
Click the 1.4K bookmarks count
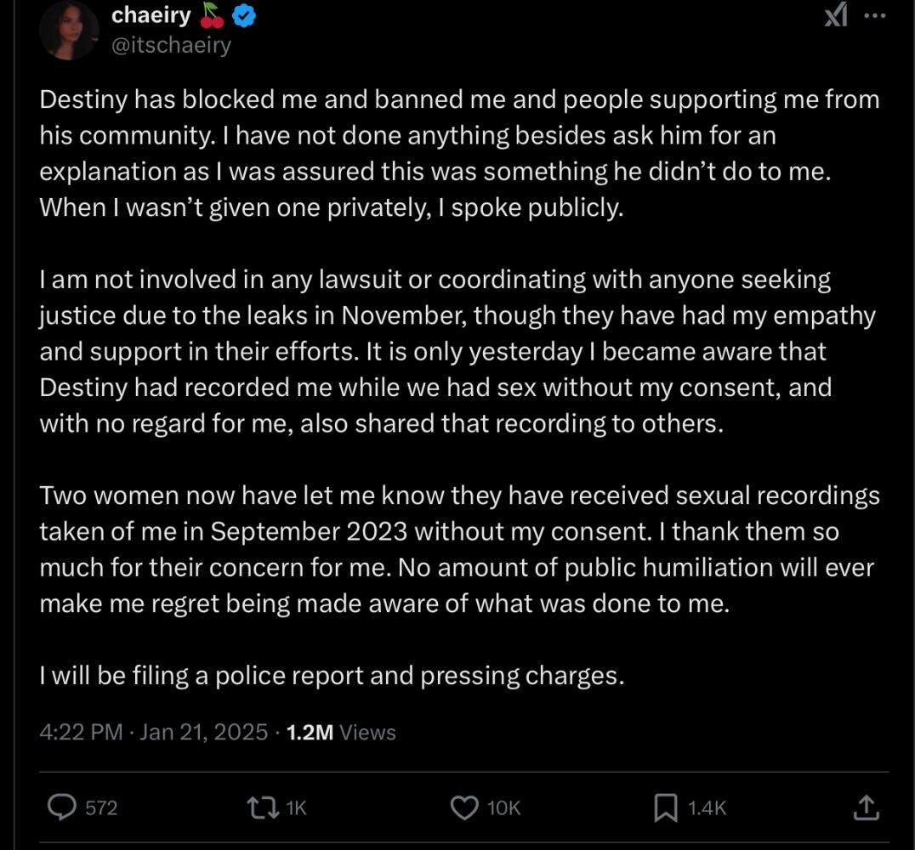707,807
